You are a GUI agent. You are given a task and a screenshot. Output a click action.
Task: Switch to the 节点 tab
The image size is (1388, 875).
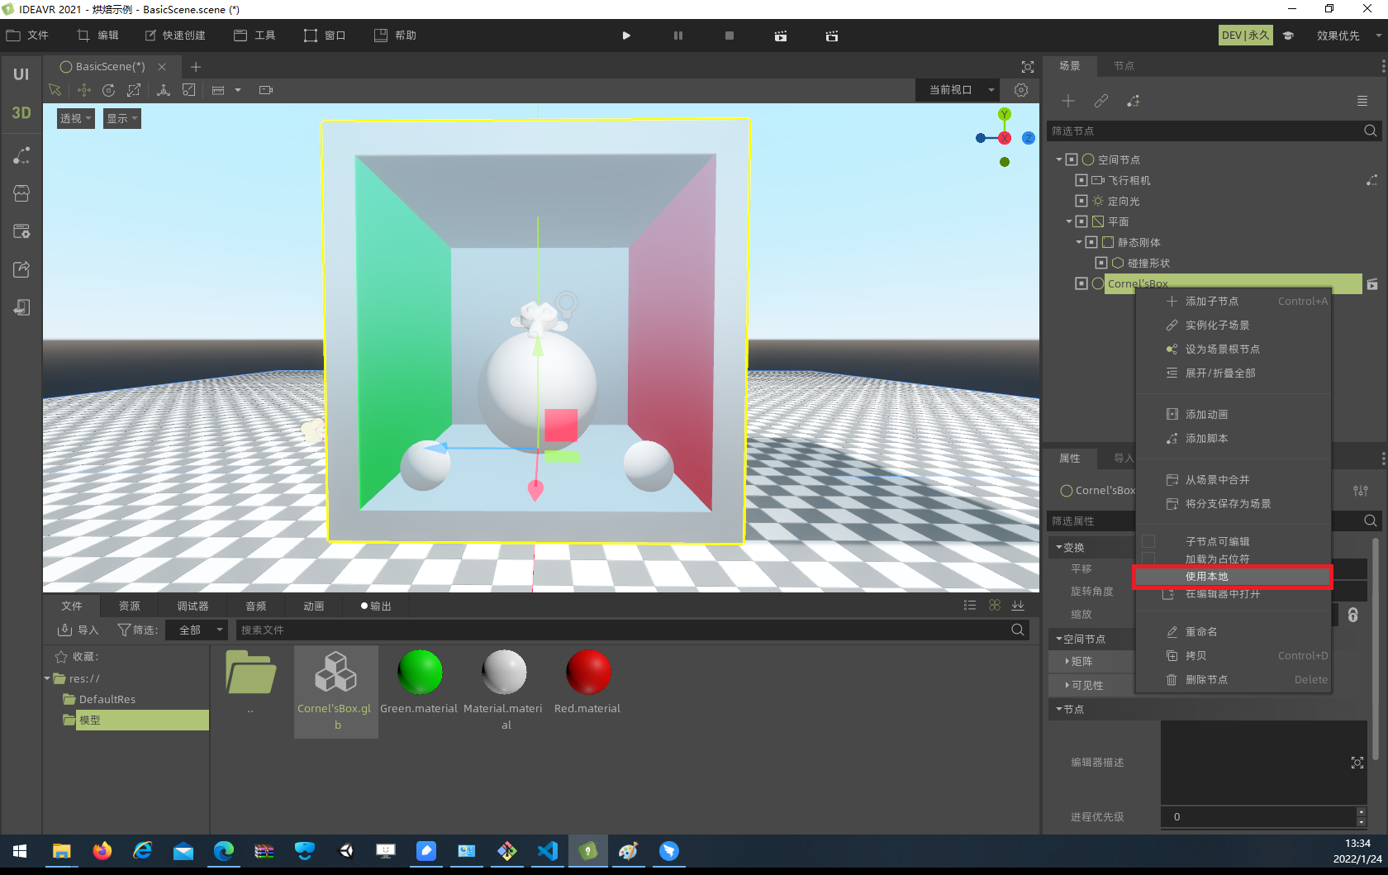pos(1124,66)
